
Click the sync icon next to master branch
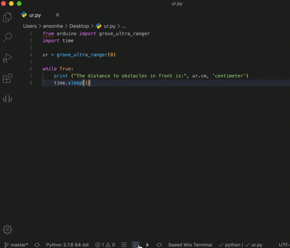[37, 245]
